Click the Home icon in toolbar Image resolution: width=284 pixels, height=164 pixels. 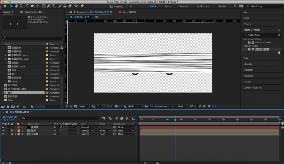(5, 6)
